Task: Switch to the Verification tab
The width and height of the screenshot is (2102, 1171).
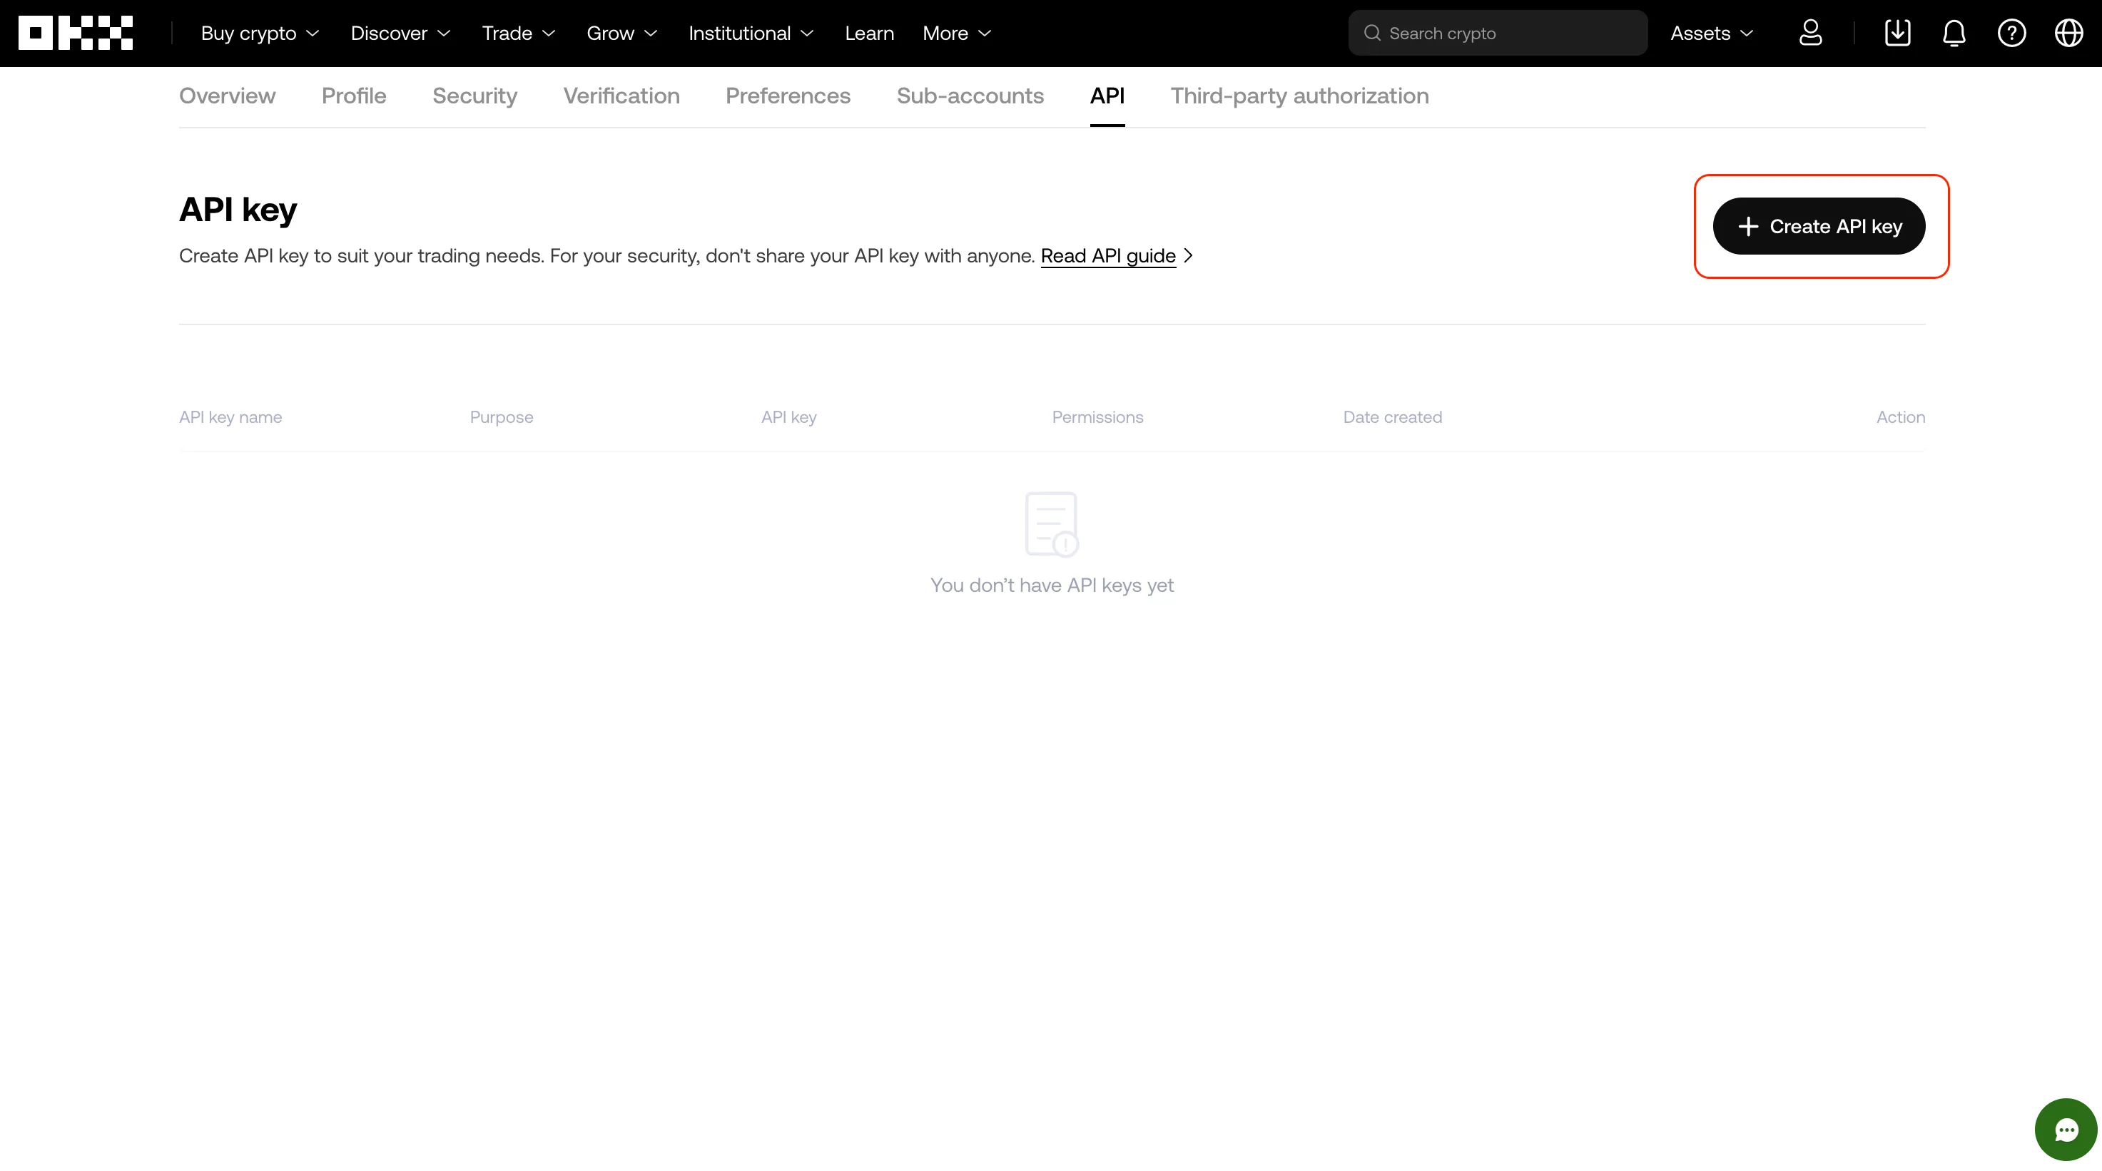Action: pyautogui.click(x=621, y=96)
